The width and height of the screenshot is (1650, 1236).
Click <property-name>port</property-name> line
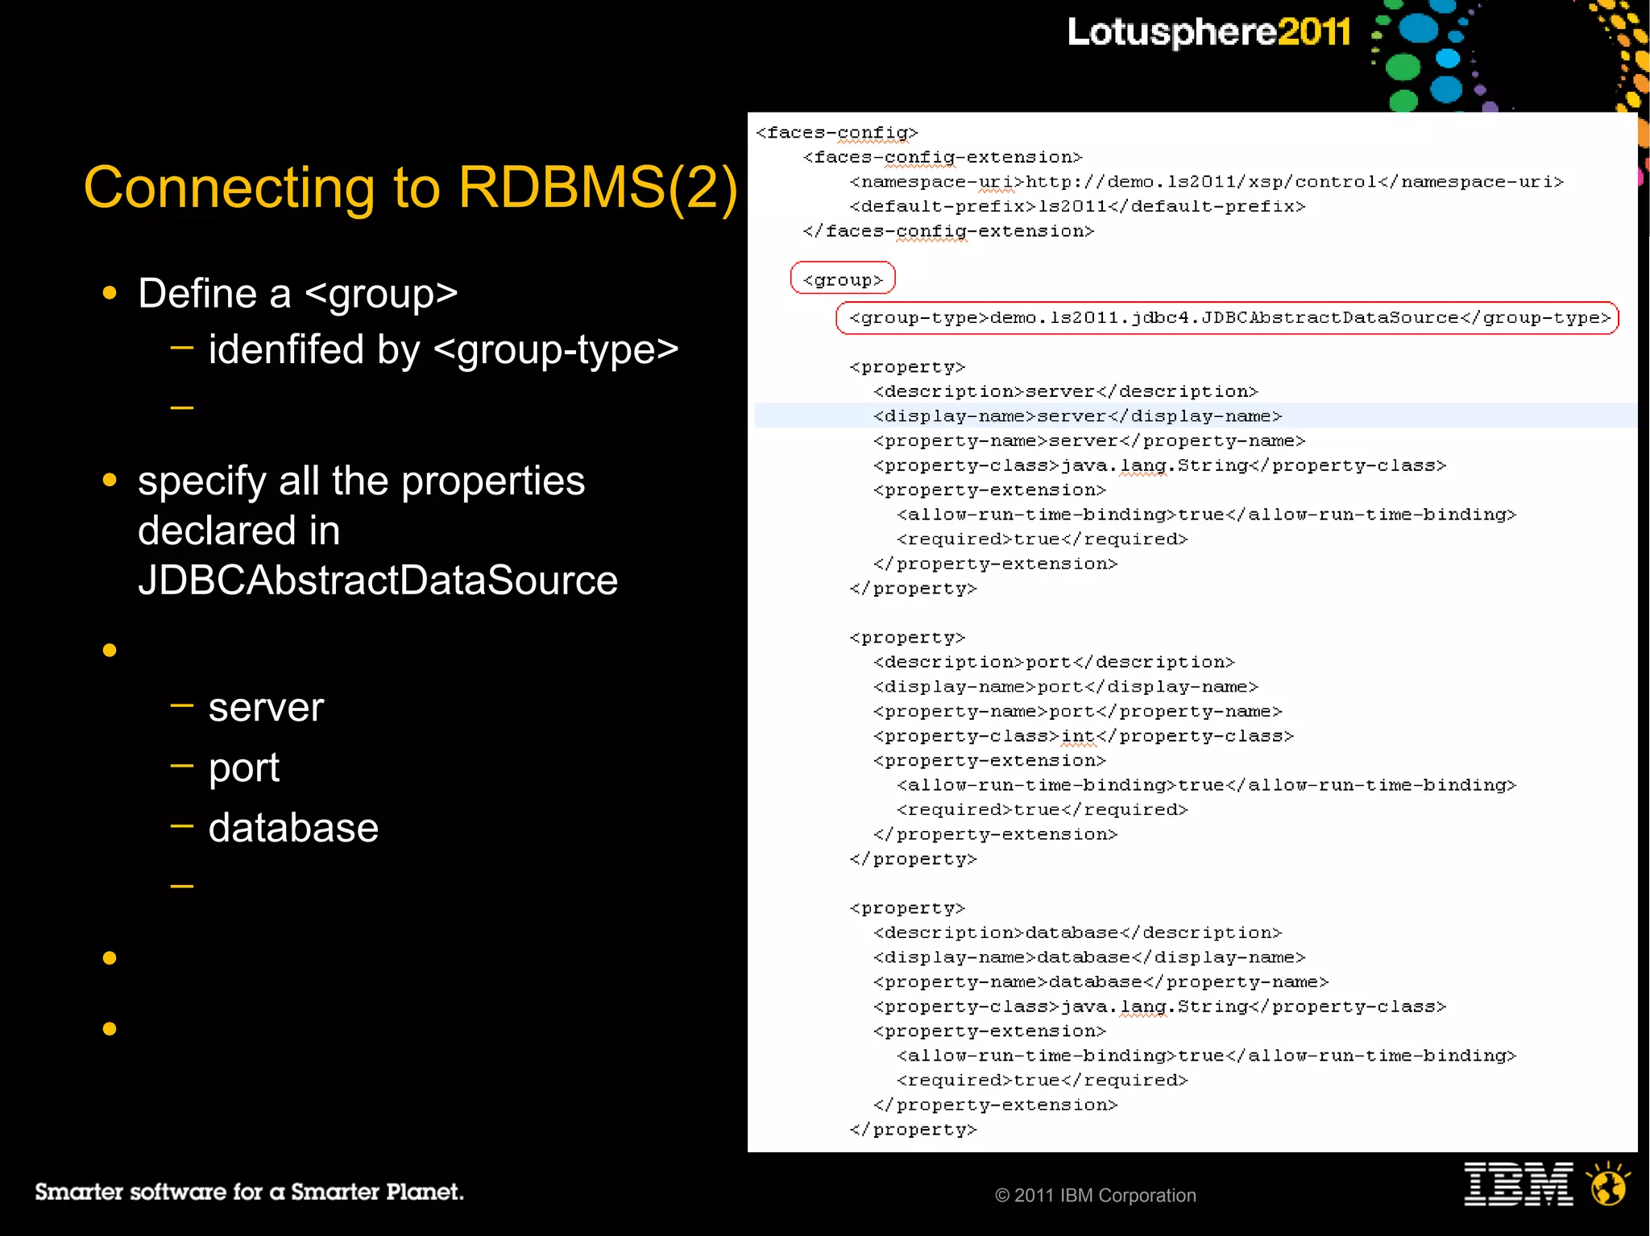pyautogui.click(x=1077, y=712)
